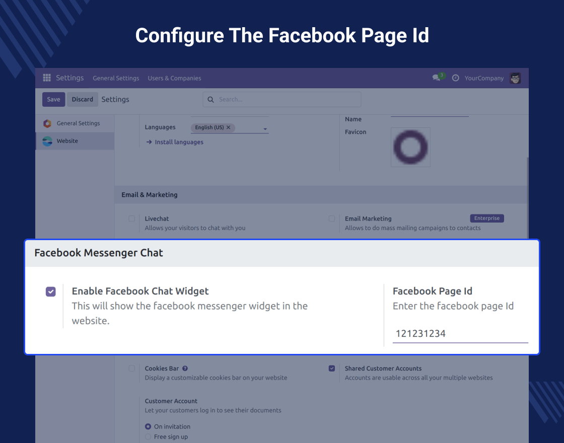Uncheck Shared Customer Accounts checkbox
The image size is (564, 443).
click(x=332, y=368)
